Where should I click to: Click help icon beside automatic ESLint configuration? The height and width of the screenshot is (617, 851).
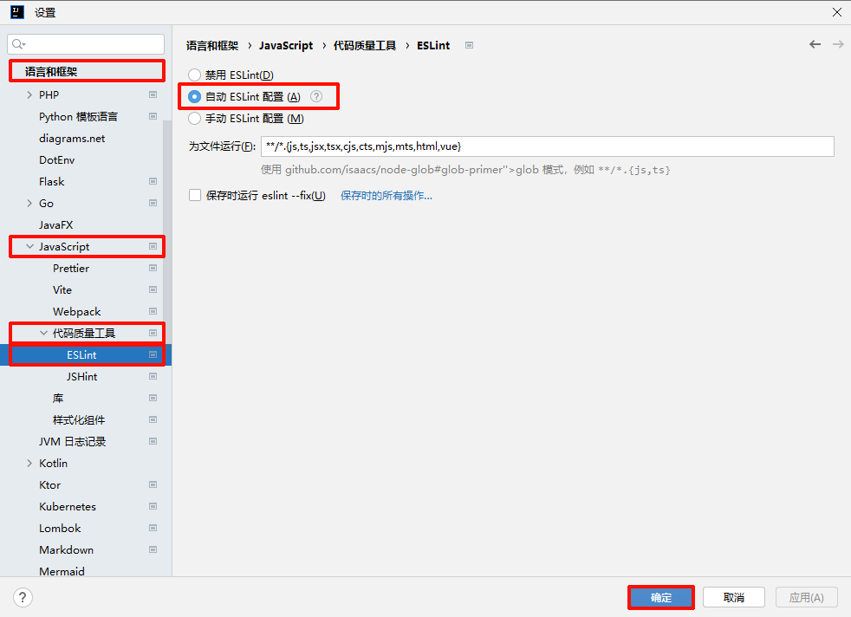(x=316, y=97)
